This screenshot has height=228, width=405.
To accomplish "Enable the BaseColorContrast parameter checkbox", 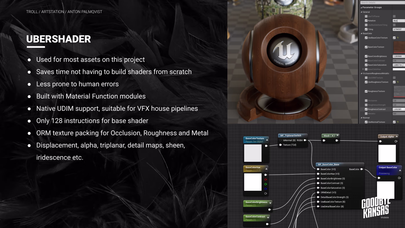I will coord(366,61).
